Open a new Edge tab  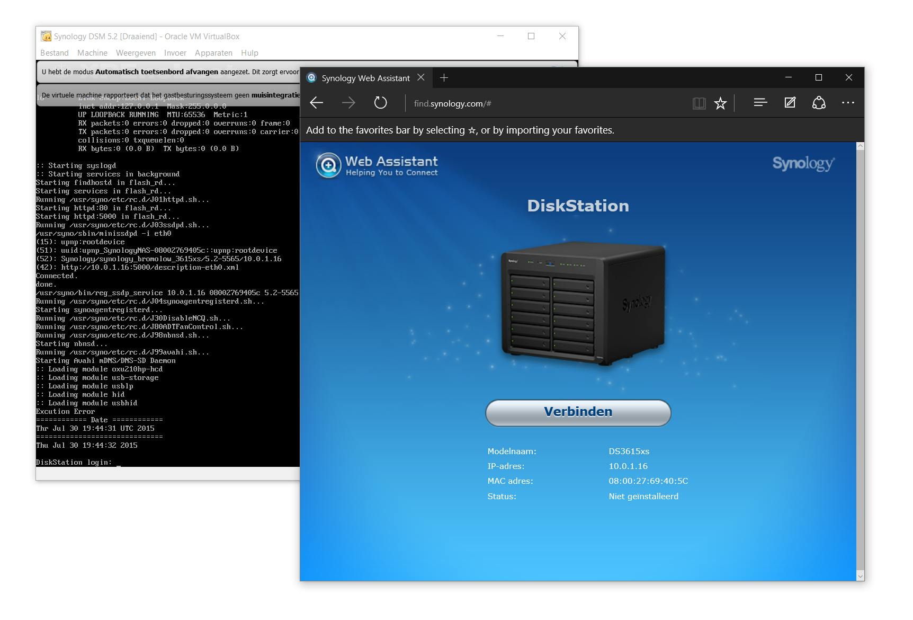pos(444,78)
